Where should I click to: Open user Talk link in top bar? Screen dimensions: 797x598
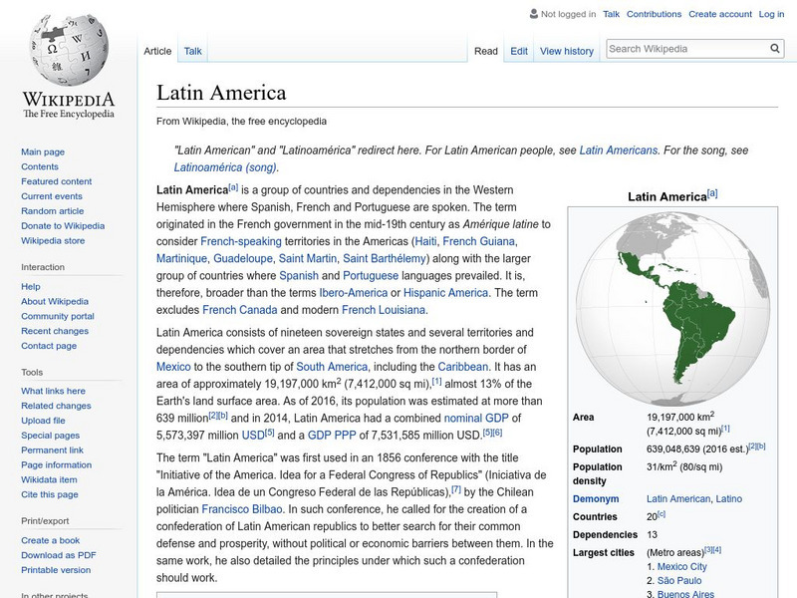[x=611, y=14]
